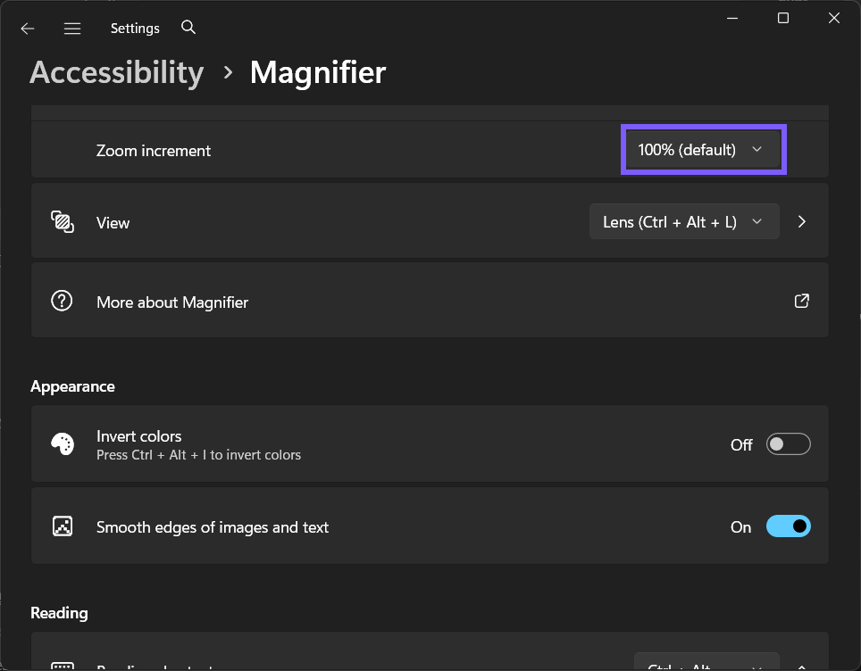Open the View Lens dropdown
The width and height of the screenshot is (861, 671).
684,221
